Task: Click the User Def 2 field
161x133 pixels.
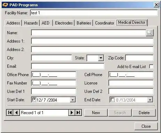Action: (131, 91)
